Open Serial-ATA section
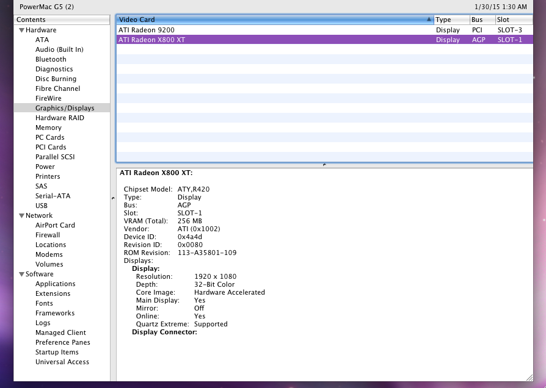 [x=53, y=196]
